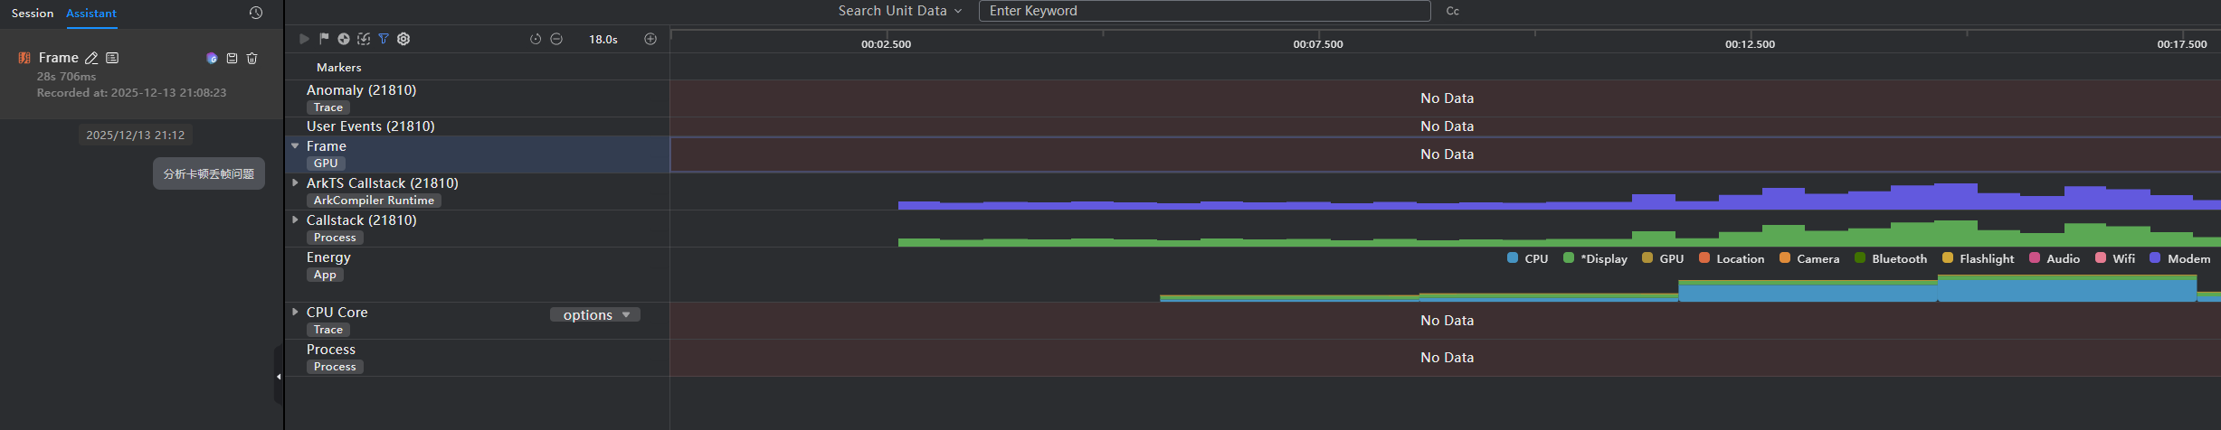Image resolution: width=2221 pixels, height=430 pixels.
Task: Delete the Frame session with trash icon
Action: (252, 58)
